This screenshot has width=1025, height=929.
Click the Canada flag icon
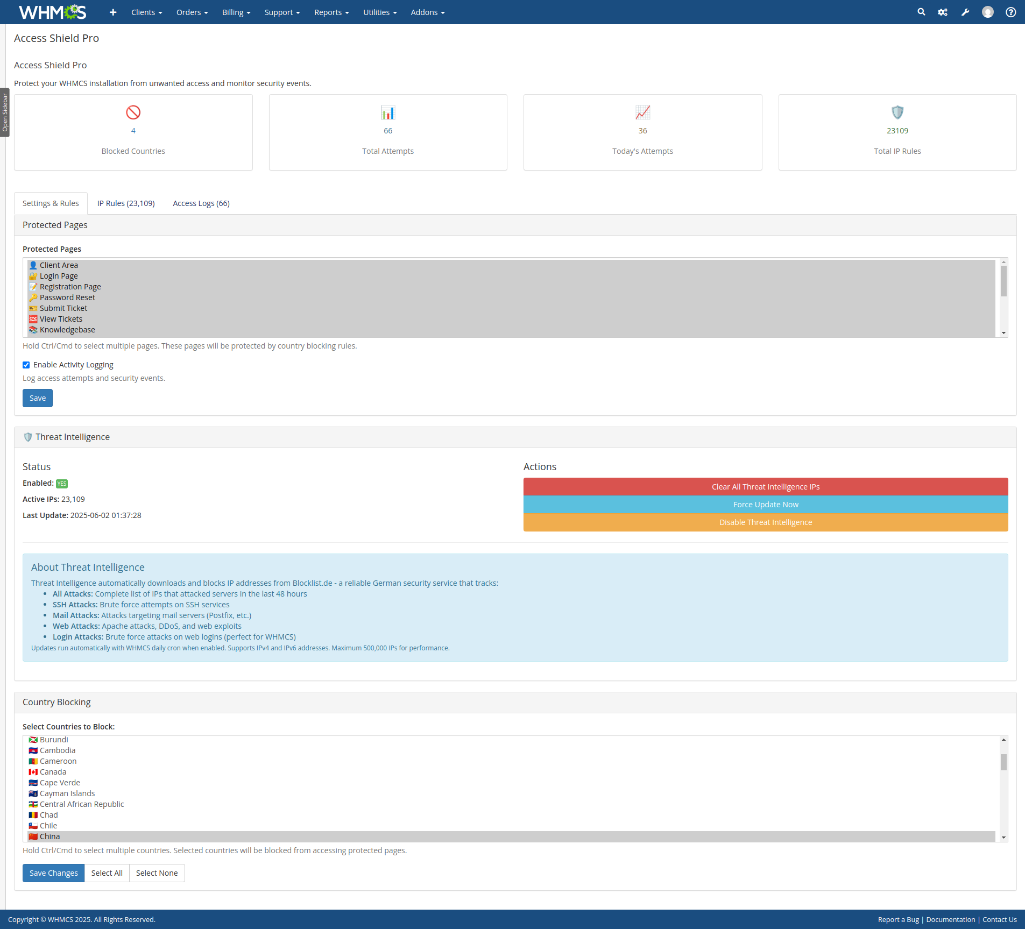[x=33, y=772]
